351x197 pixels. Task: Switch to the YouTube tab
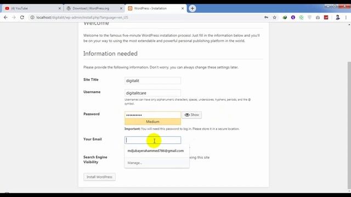tap(32, 8)
